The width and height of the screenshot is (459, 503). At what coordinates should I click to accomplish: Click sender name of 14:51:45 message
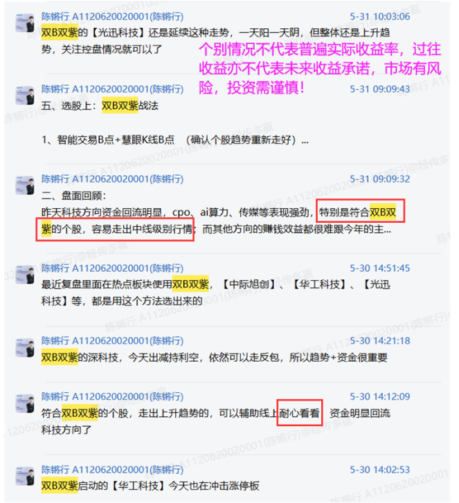112,268
